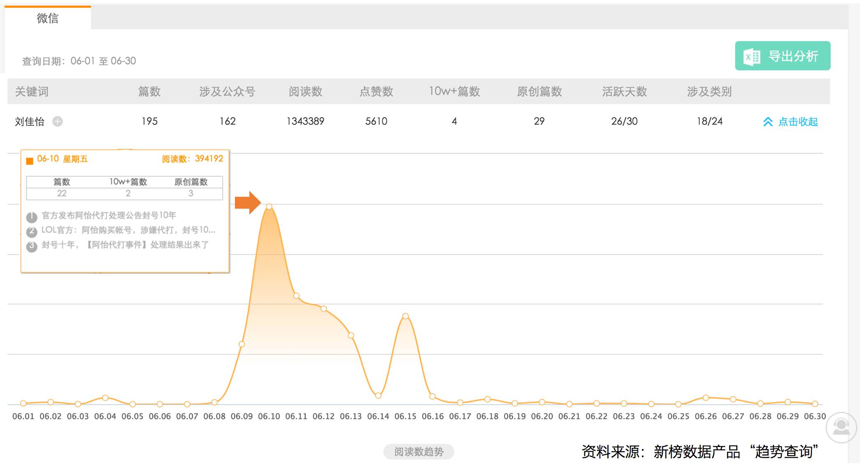Click the 06.27 data point on chart
The height and width of the screenshot is (468, 860).
(733, 399)
